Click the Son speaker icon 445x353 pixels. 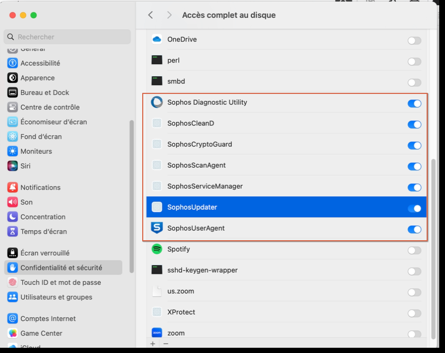tap(13, 202)
